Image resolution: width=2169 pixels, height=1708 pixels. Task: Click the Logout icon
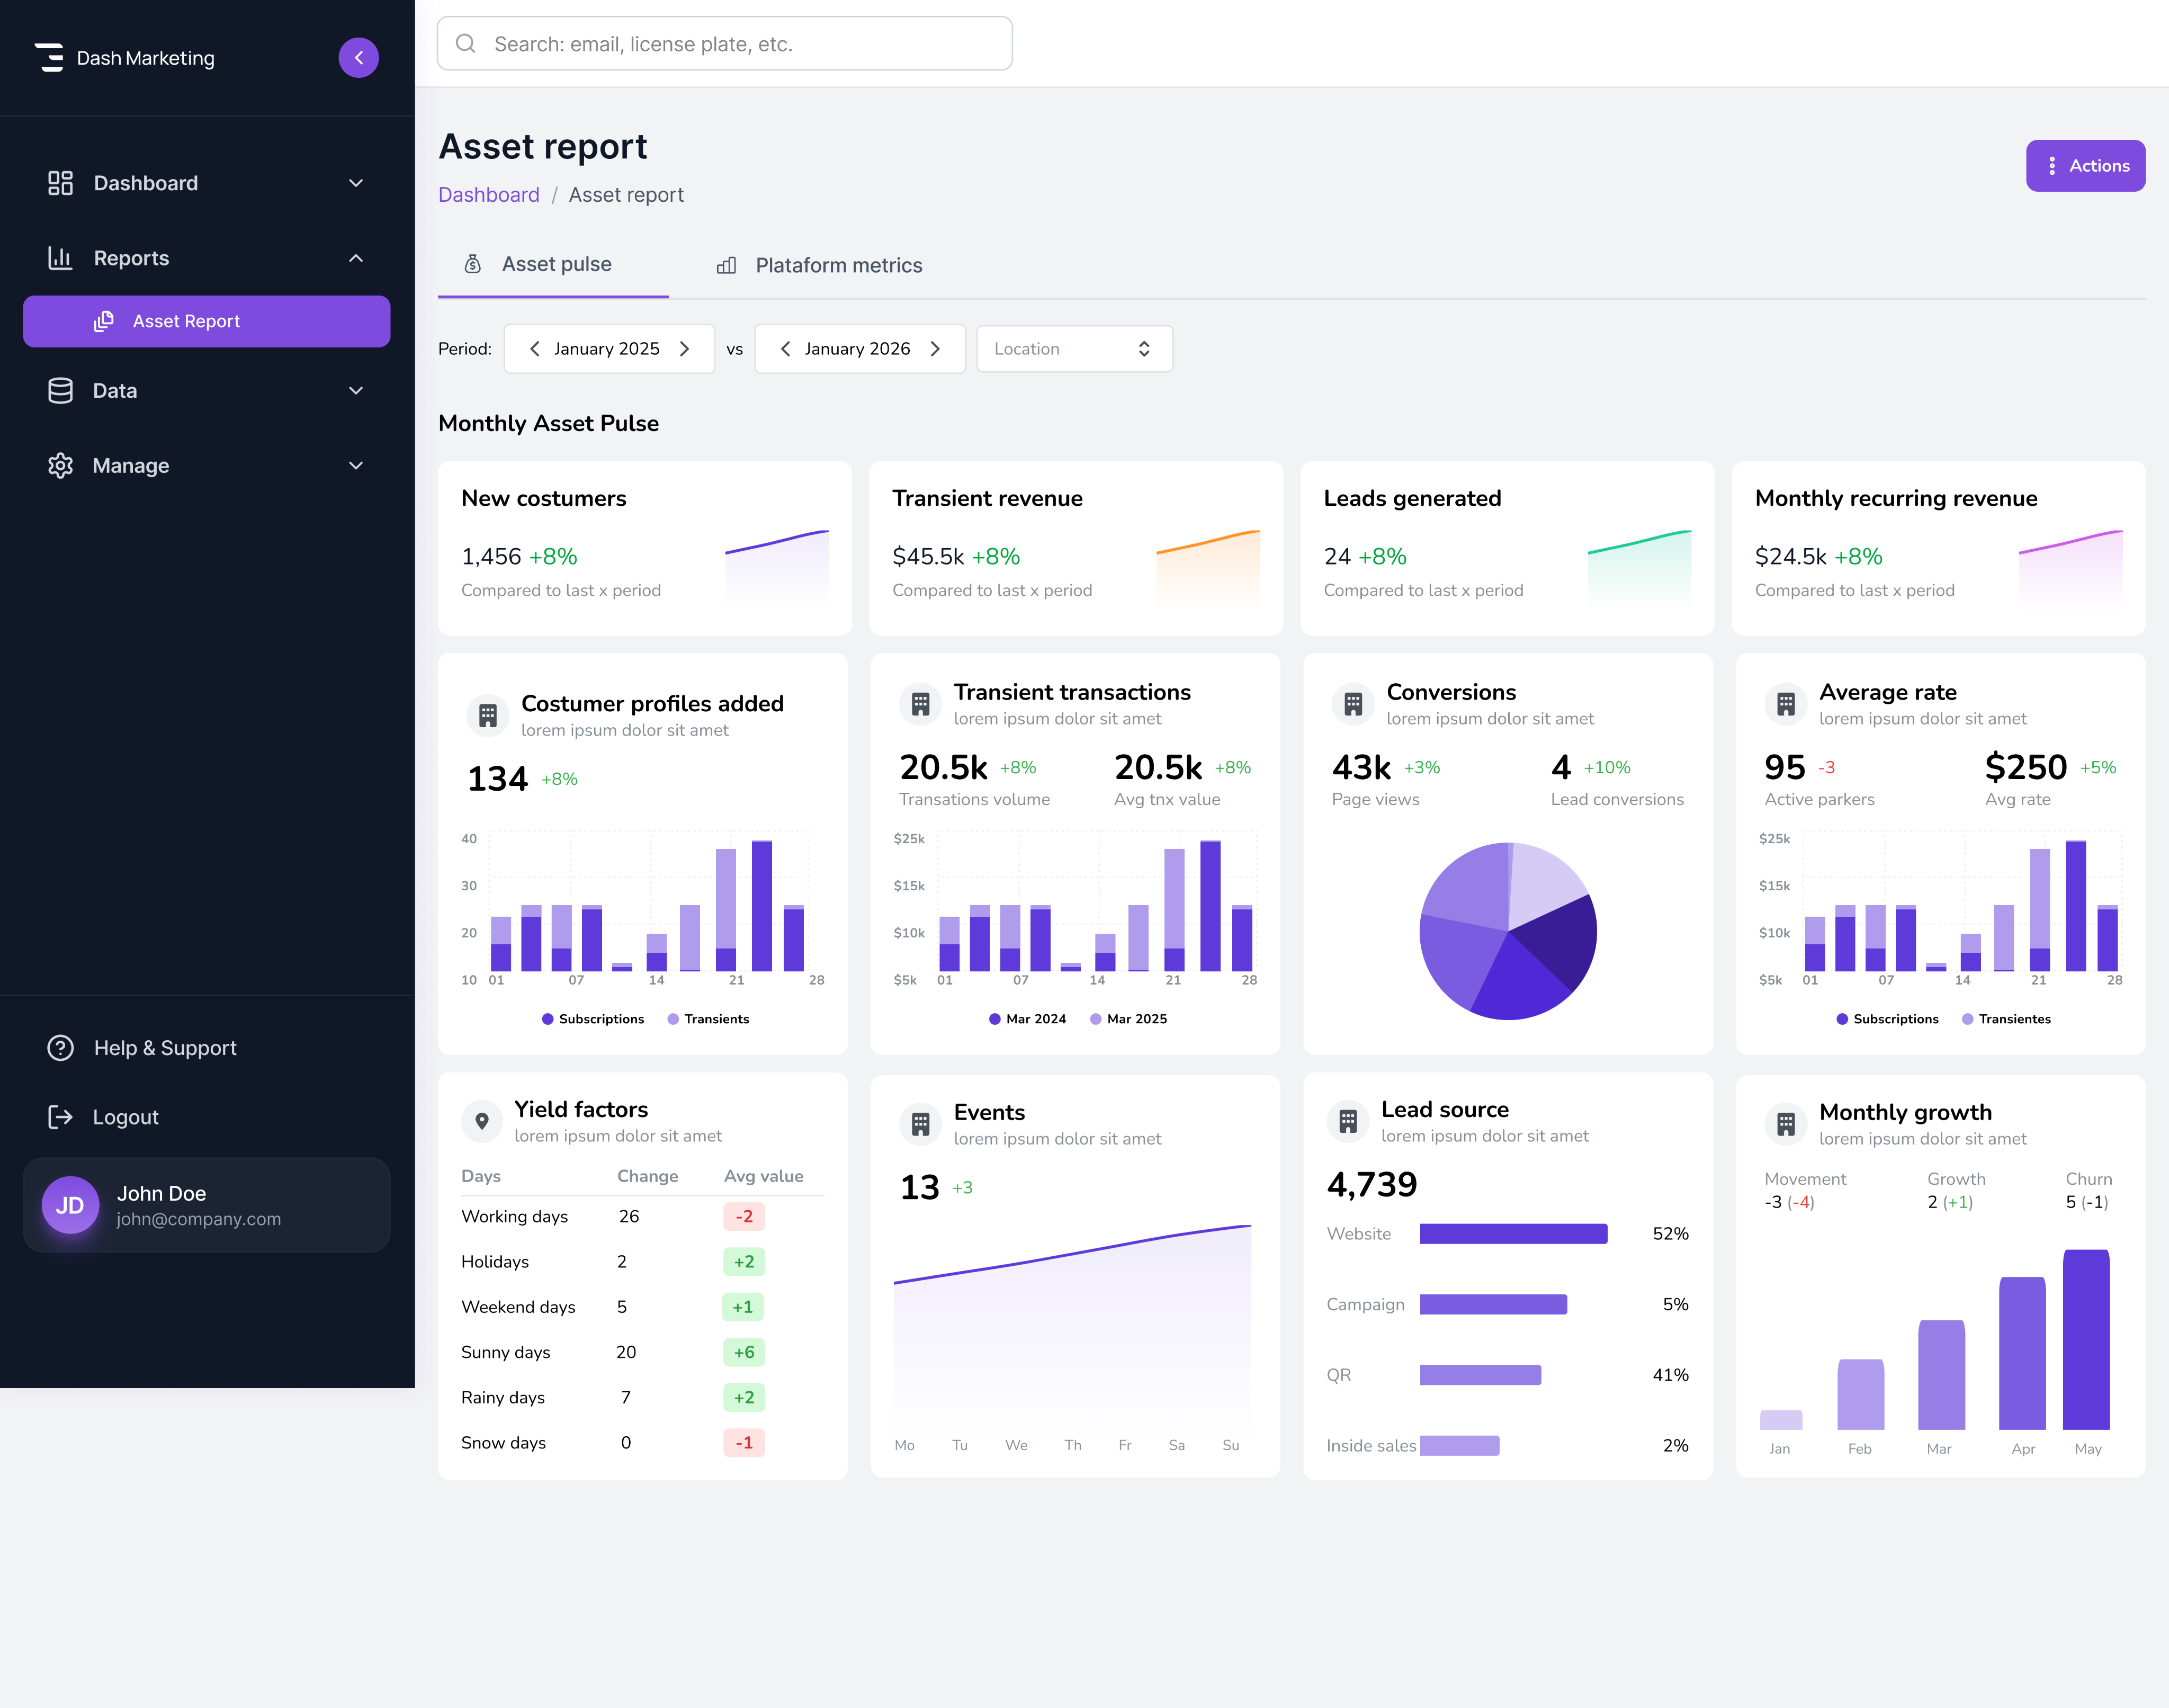61,1117
